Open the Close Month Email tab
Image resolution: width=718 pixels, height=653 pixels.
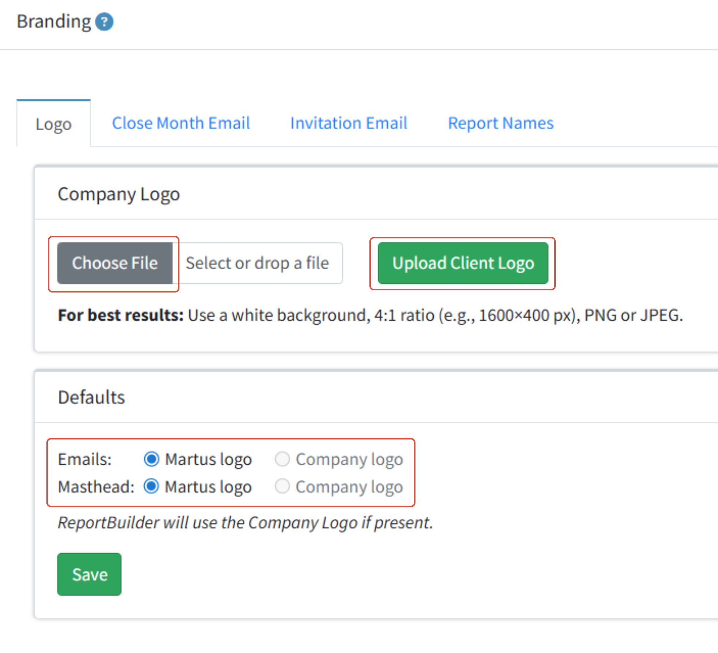coord(181,123)
